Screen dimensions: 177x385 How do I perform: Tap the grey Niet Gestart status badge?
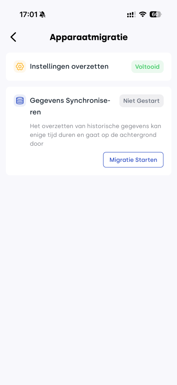(x=141, y=101)
